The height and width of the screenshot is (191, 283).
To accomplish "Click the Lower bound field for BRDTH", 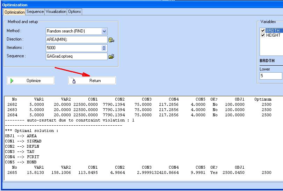I will [271, 76].
